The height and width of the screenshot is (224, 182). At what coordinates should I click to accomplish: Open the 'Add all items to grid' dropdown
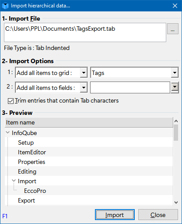pyautogui.click(x=84, y=73)
